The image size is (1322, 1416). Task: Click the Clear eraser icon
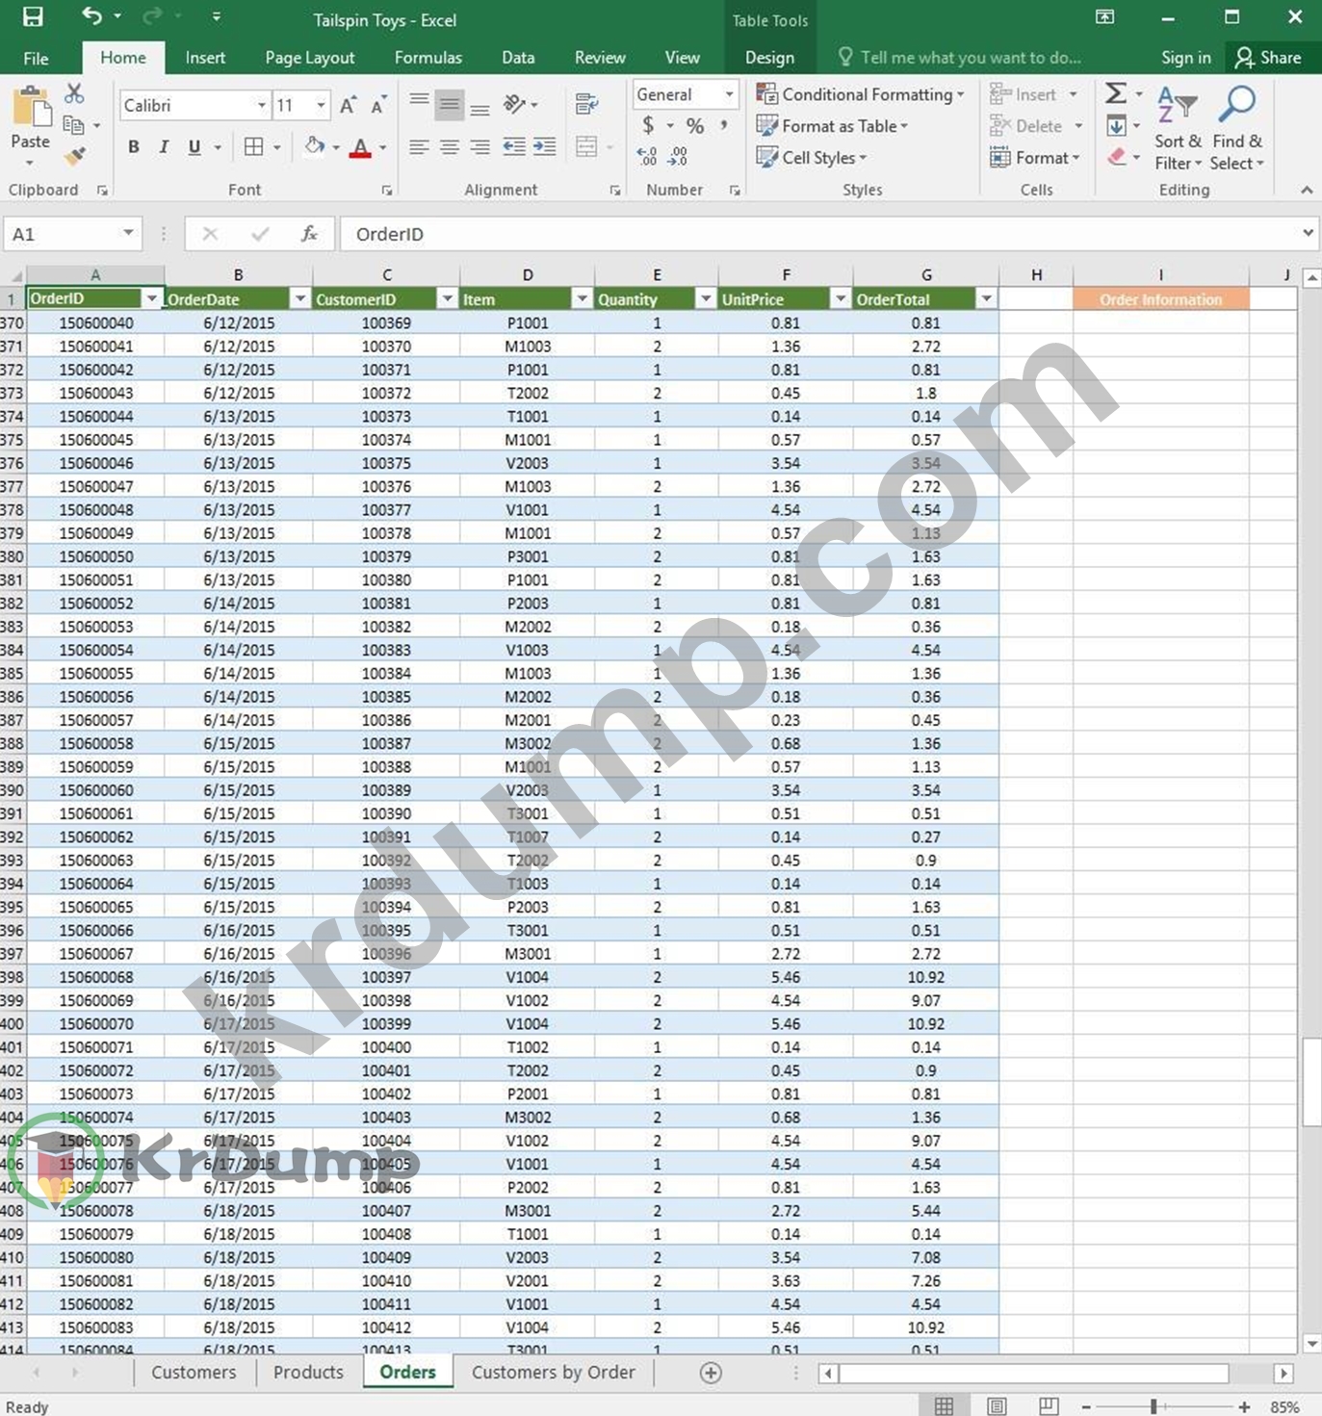point(1116,156)
